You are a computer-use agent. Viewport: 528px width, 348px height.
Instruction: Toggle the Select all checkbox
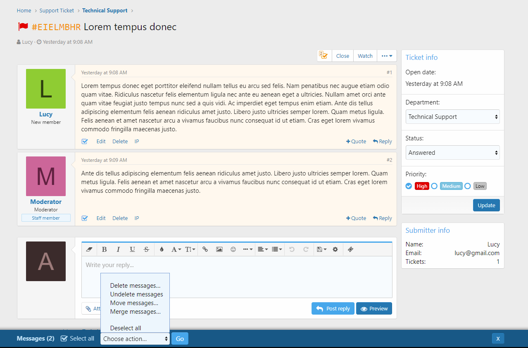[x=64, y=339]
